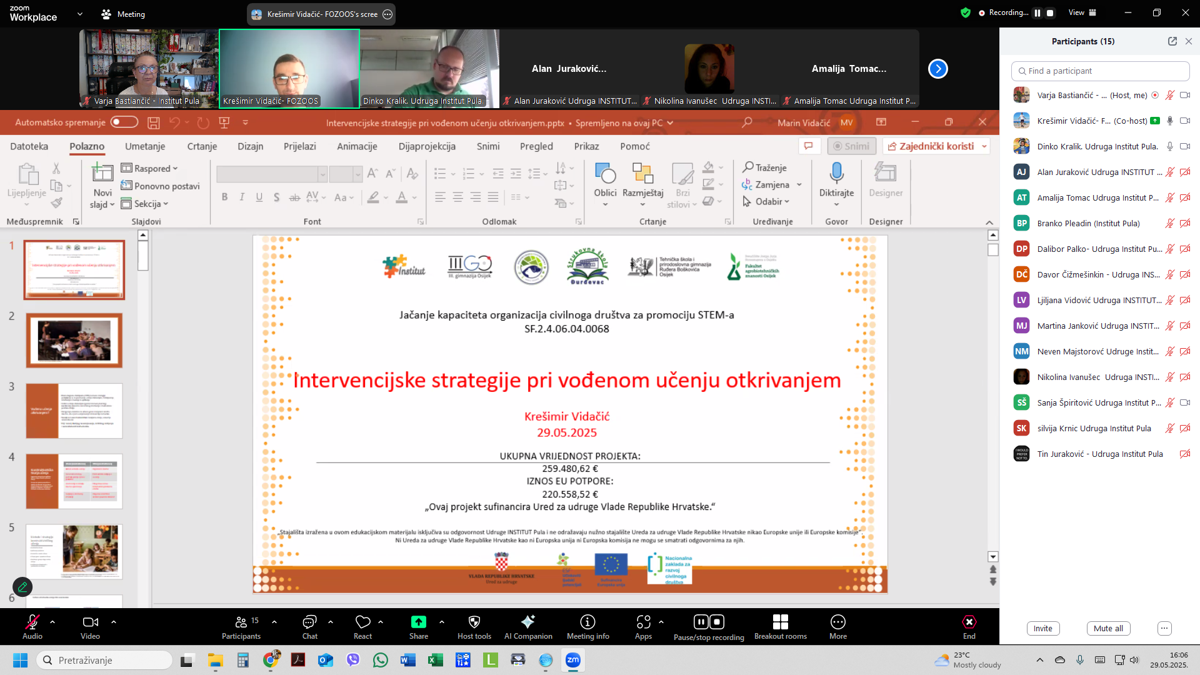Click the Underline formatting icon

[259, 197]
